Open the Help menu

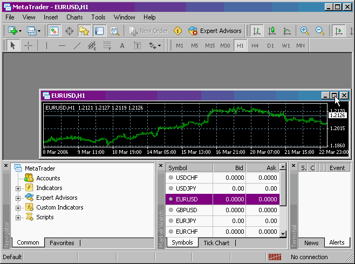pyautogui.click(x=149, y=17)
